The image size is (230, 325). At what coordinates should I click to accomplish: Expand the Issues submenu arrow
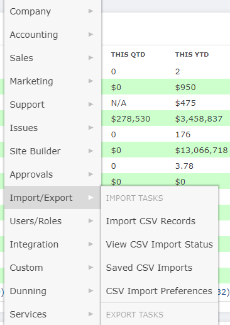coord(90,128)
